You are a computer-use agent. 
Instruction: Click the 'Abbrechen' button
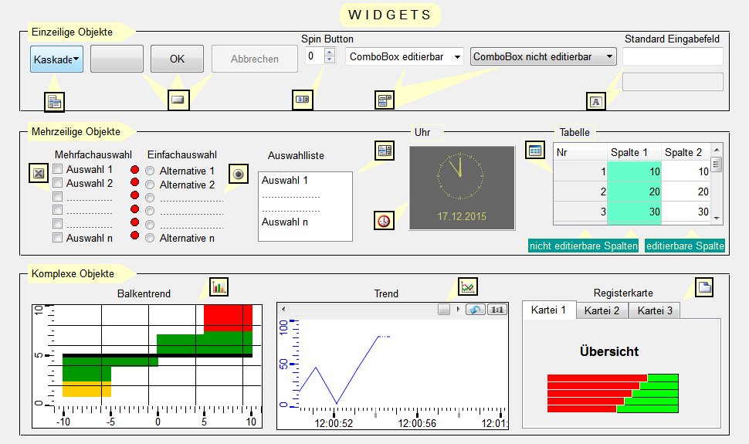pyautogui.click(x=255, y=59)
